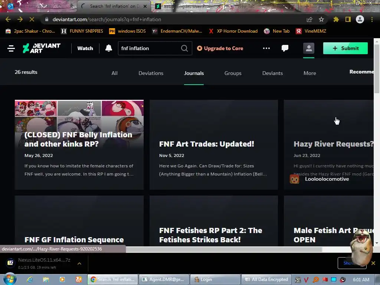Open the Recommended sort dropdown
The width and height of the screenshot is (380, 285).
click(361, 72)
